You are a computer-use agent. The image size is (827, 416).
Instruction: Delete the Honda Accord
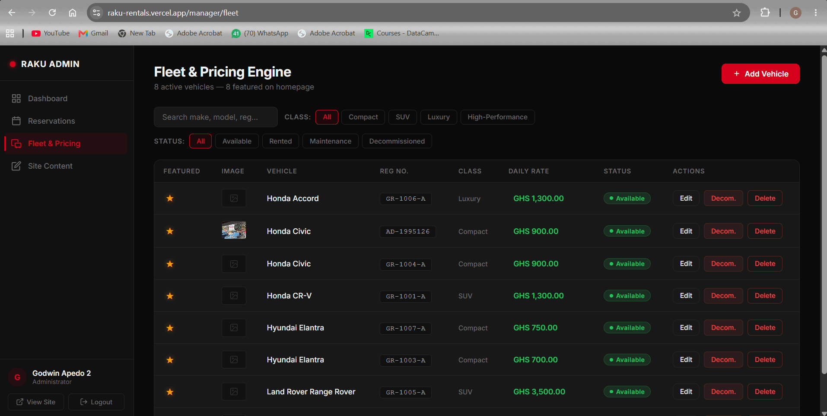(765, 198)
